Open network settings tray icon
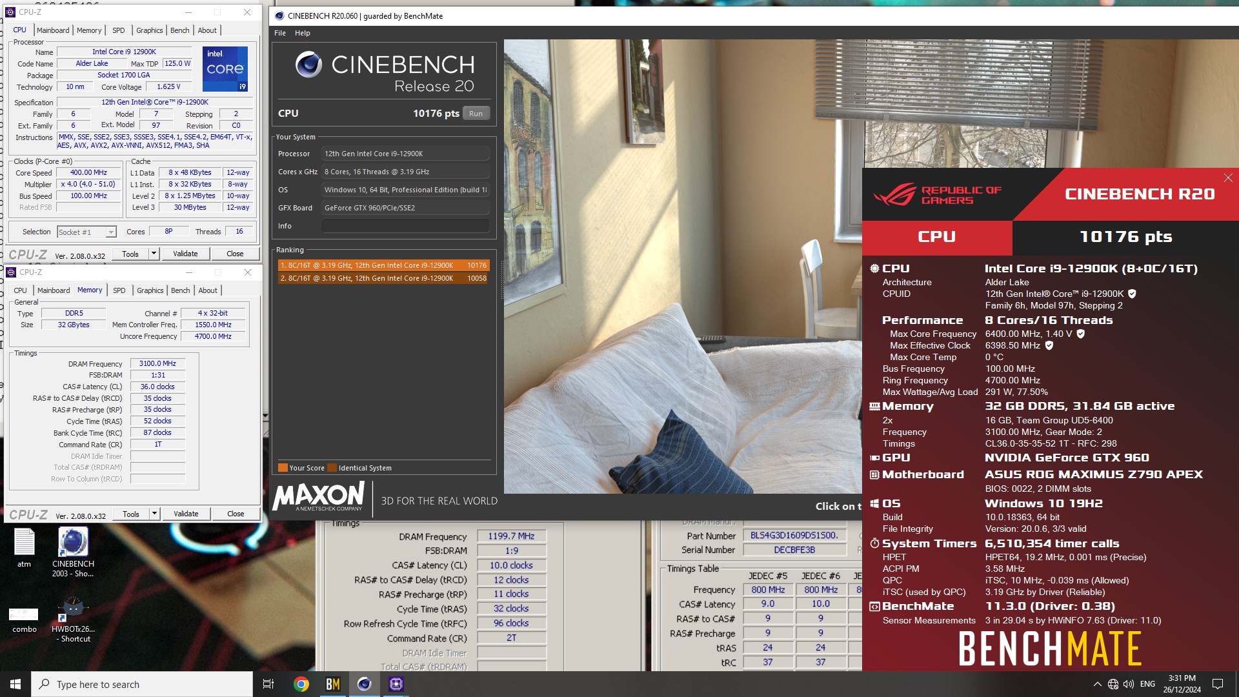 (1113, 684)
